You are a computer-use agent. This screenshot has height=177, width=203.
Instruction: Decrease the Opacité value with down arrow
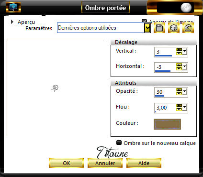click(x=179, y=93)
